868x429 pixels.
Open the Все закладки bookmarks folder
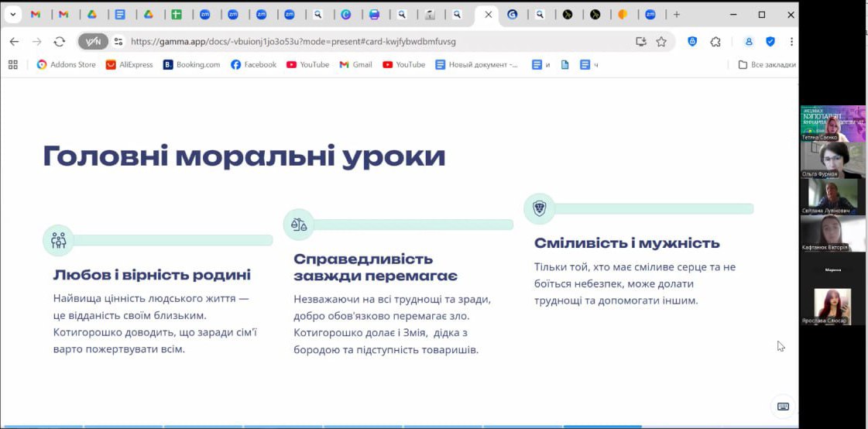(767, 65)
